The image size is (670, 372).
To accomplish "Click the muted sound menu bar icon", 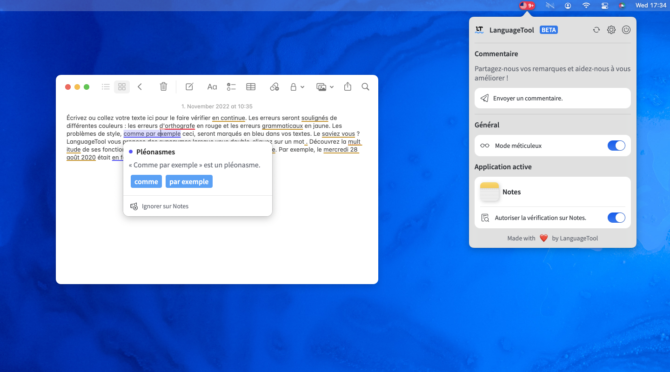I will (550, 6).
